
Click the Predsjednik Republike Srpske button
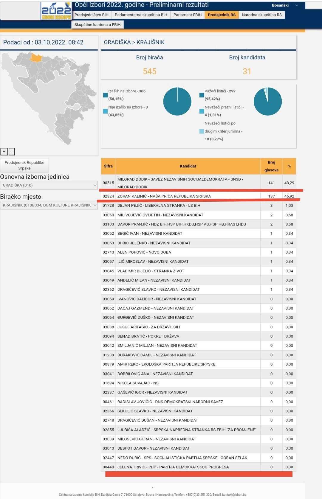[x=24, y=165]
